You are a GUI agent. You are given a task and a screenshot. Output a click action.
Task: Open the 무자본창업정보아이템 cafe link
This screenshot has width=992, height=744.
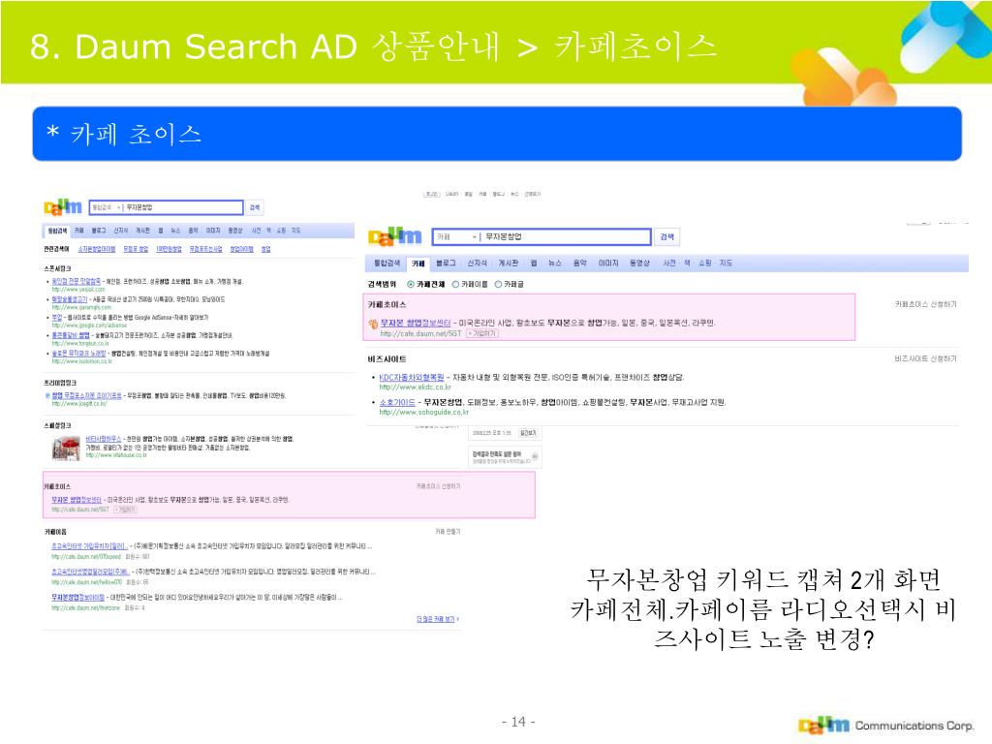coord(77,597)
